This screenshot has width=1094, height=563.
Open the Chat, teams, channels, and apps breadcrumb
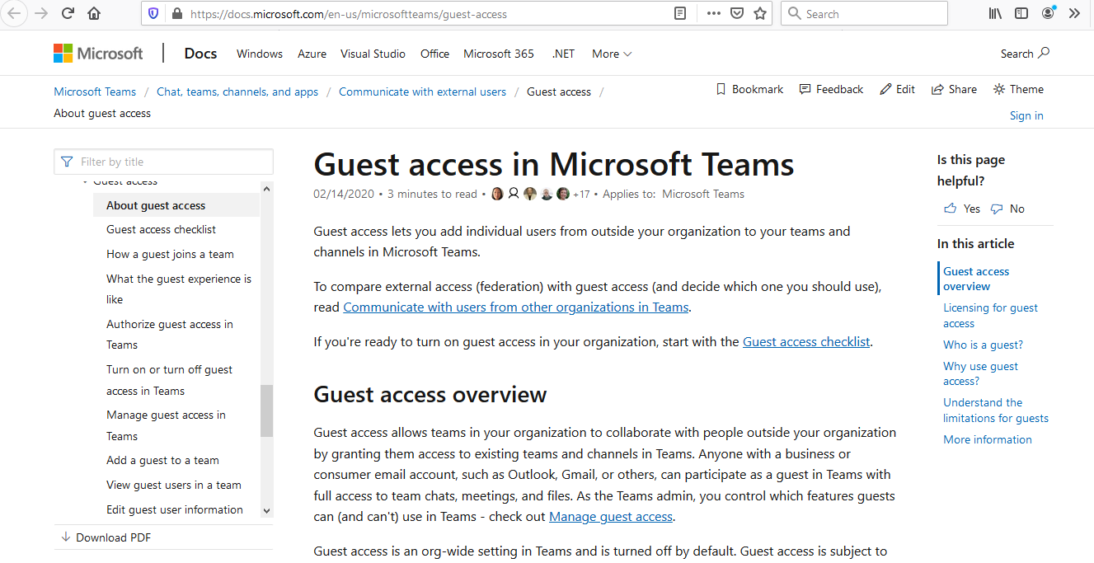237,91
